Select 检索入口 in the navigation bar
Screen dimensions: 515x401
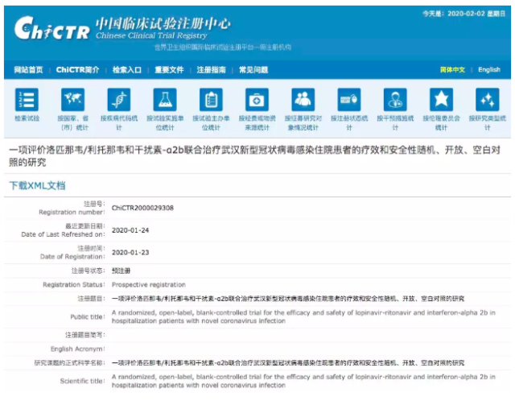coord(127,70)
